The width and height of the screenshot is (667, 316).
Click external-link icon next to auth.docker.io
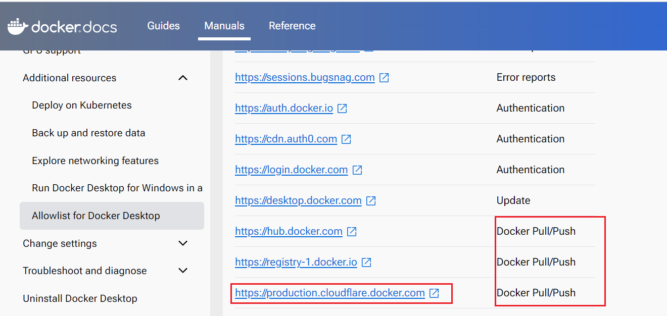pyautogui.click(x=342, y=109)
